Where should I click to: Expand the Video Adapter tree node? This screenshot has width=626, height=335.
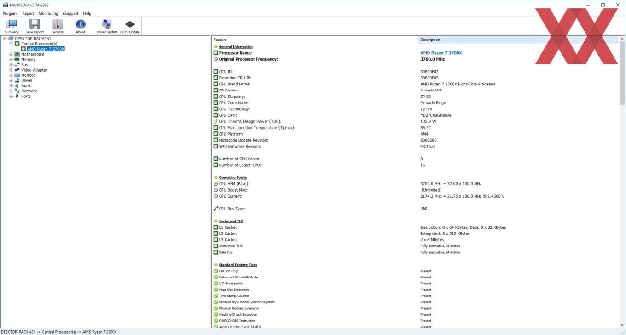pyautogui.click(x=11, y=70)
